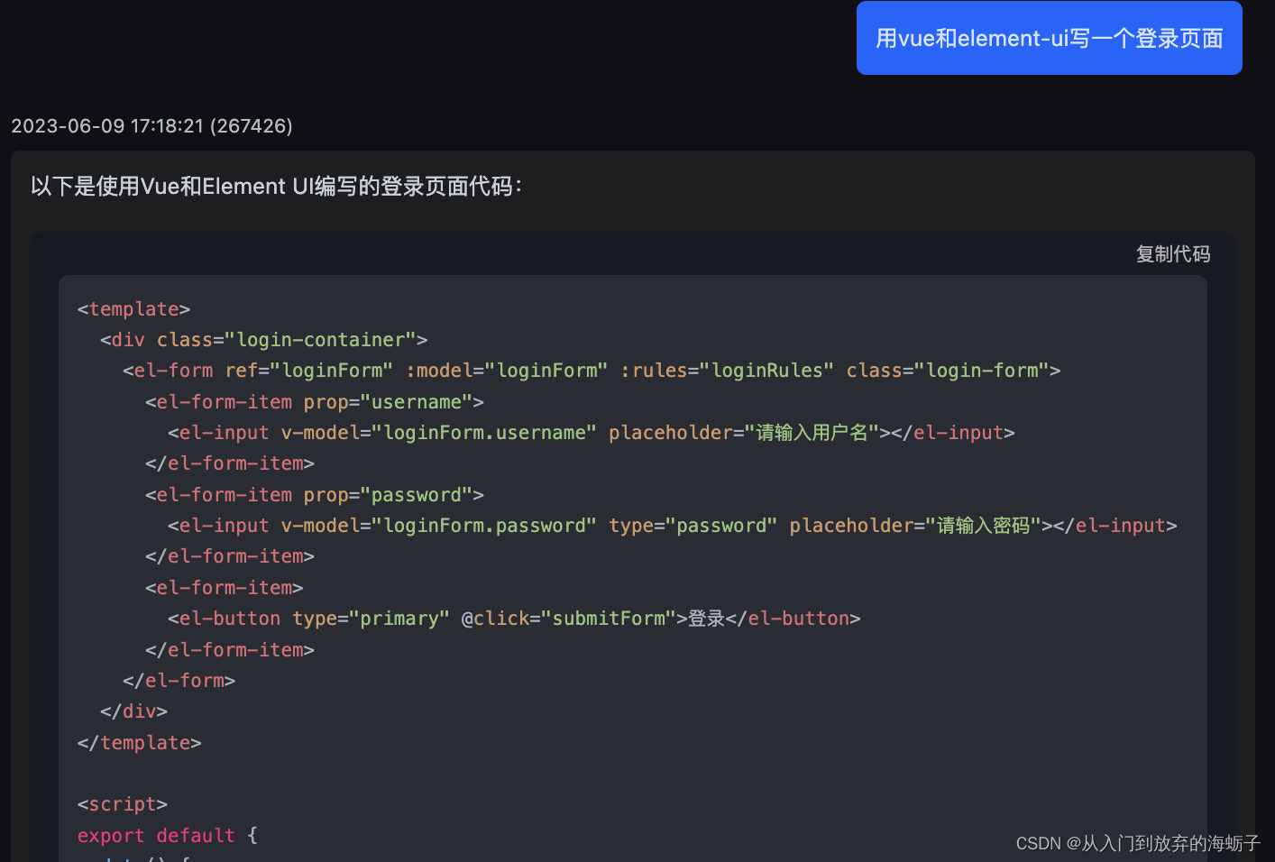Click the closing </div> code line

(x=133, y=711)
